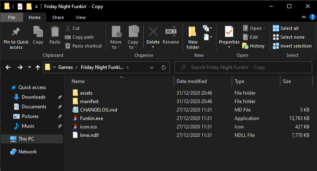Viewport: 317px width, 171px height.
Task: Click title bar Properties quick-access icon
Action: point(20,7)
